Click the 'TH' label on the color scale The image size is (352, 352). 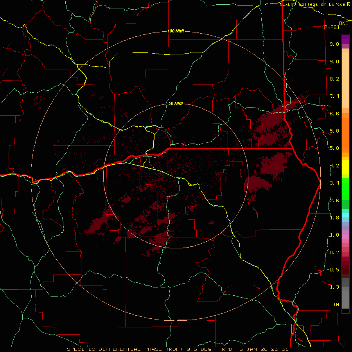[x=336, y=305]
